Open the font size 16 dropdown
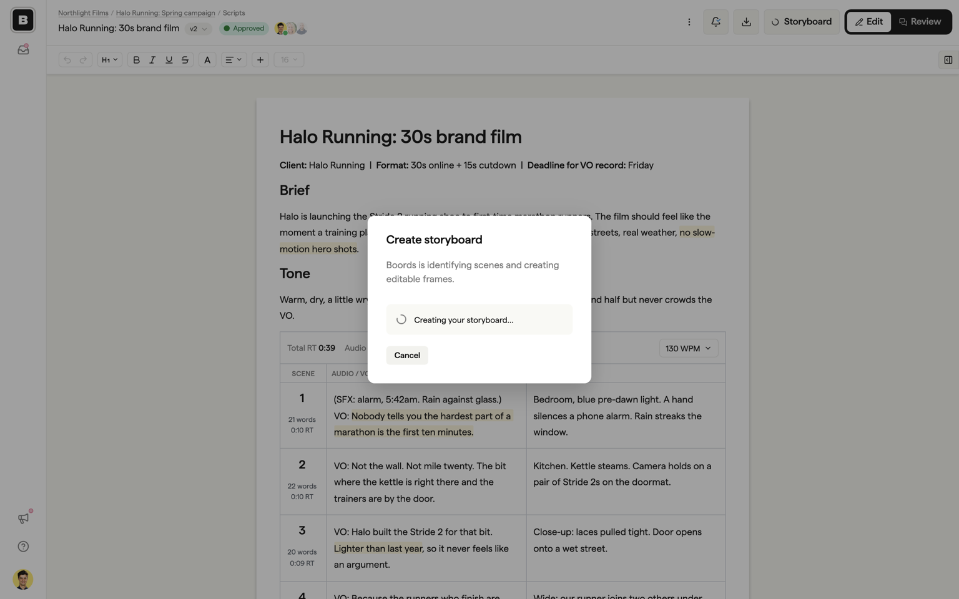 [x=288, y=60]
